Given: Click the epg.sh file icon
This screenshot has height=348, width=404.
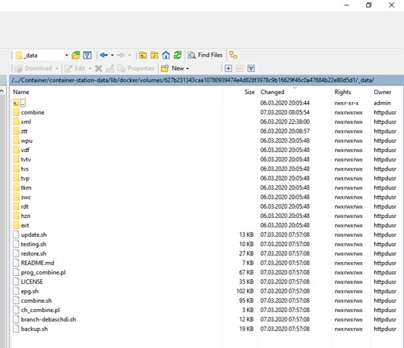Looking at the screenshot, I should tap(16, 291).
